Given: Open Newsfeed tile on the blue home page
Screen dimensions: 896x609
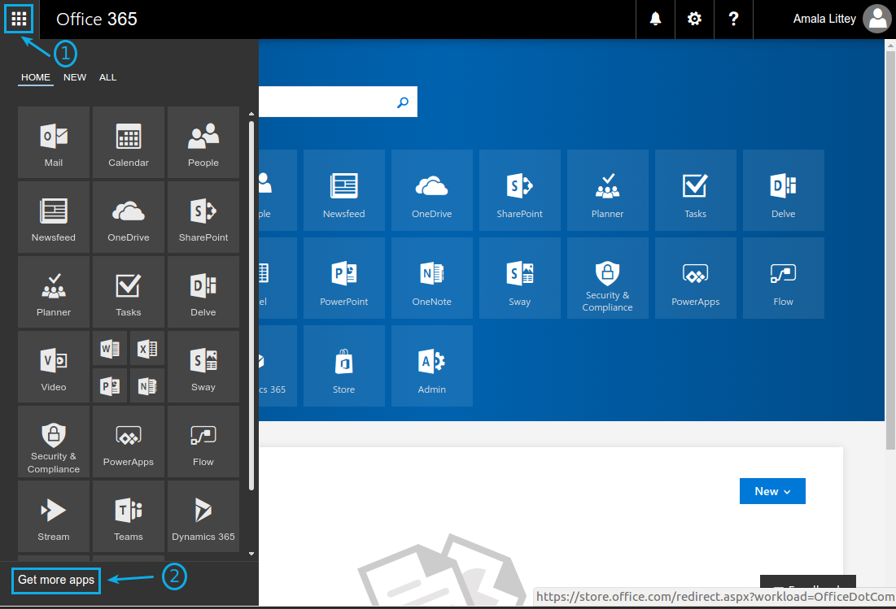Looking at the screenshot, I should coord(344,190).
